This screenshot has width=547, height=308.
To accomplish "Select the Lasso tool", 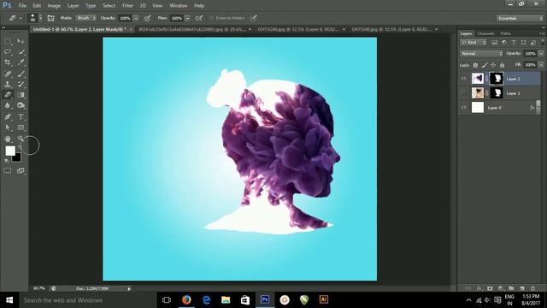I will (x=8, y=51).
